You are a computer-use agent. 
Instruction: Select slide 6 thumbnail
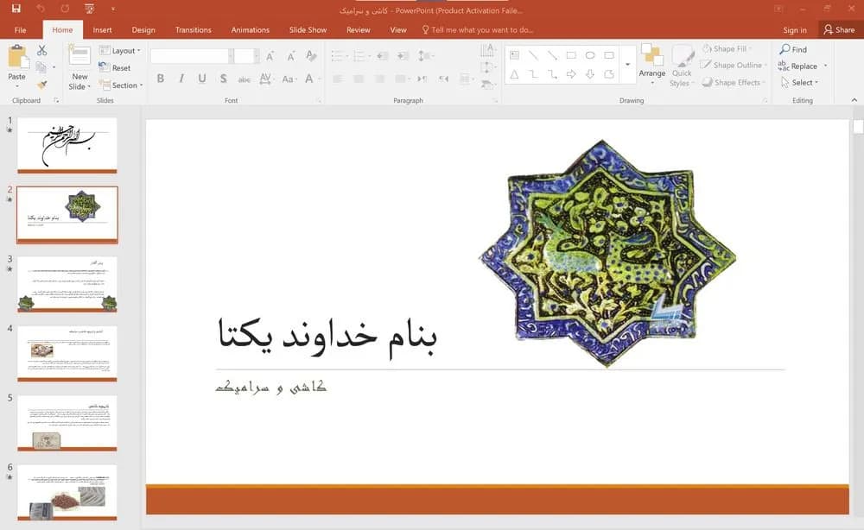coord(67,493)
